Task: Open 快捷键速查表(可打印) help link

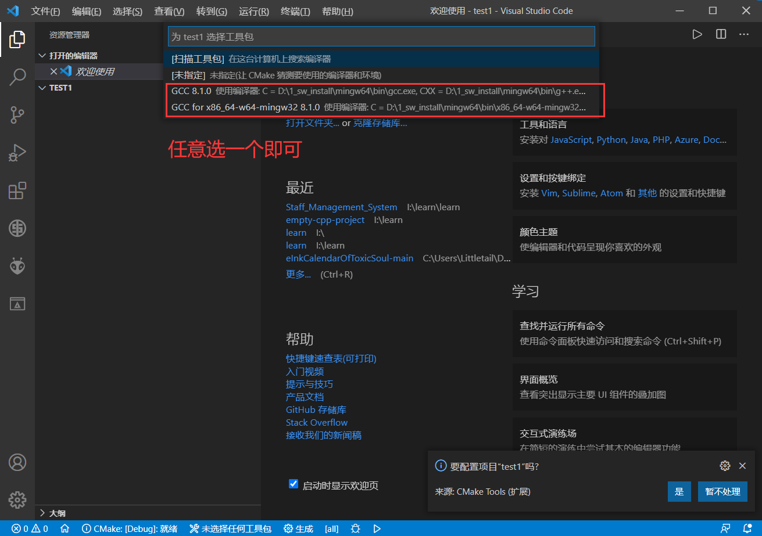Action: pos(331,358)
